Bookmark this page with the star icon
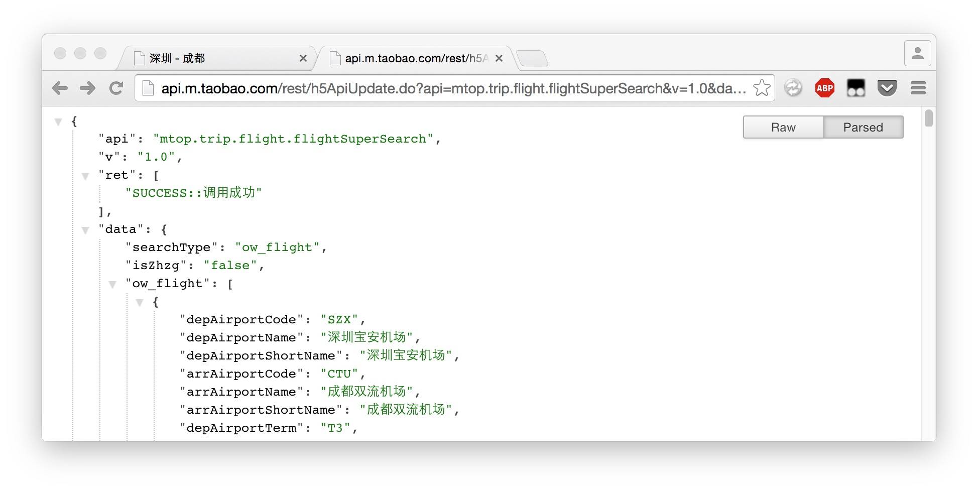The height and width of the screenshot is (491, 978). (x=762, y=88)
